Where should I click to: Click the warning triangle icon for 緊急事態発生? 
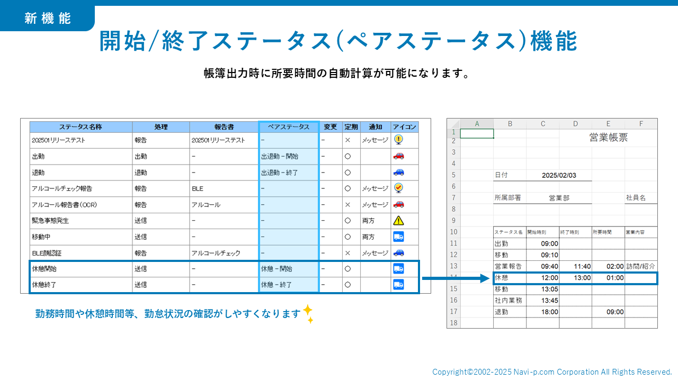pos(399,220)
